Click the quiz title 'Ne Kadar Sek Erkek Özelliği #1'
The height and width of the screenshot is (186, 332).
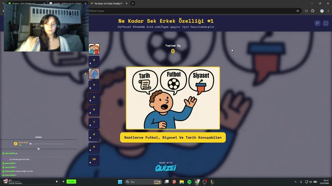[166, 21]
